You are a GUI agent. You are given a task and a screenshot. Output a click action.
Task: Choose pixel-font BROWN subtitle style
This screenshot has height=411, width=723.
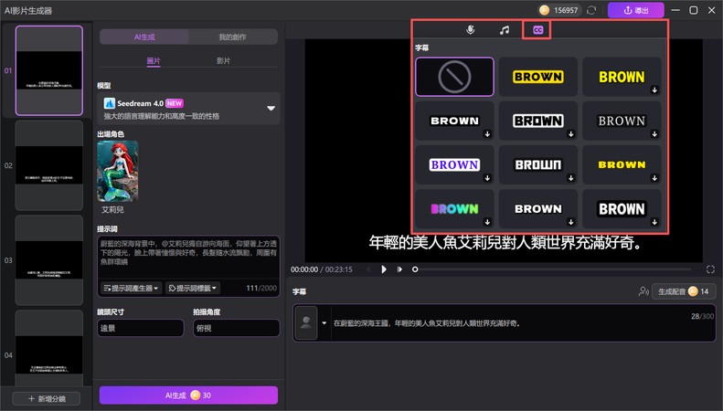pyautogui.click(x=538, y=164)
